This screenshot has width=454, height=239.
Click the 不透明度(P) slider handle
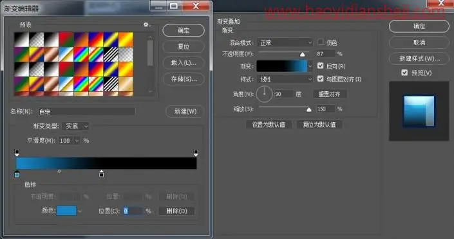[303, 55]
